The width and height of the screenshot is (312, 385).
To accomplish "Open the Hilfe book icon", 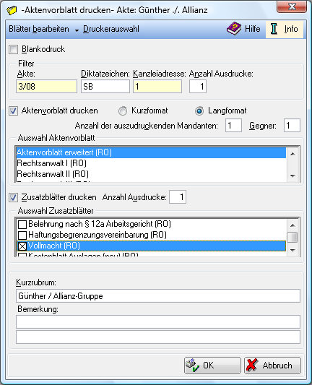I will (234, 29).
